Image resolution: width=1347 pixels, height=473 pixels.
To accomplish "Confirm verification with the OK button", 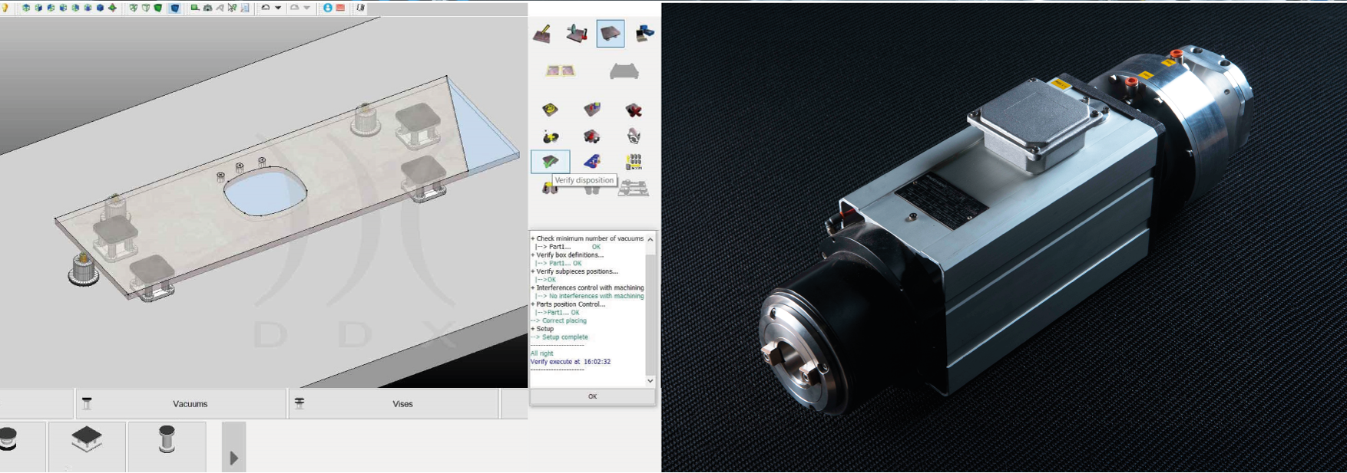I will point(592,396).
